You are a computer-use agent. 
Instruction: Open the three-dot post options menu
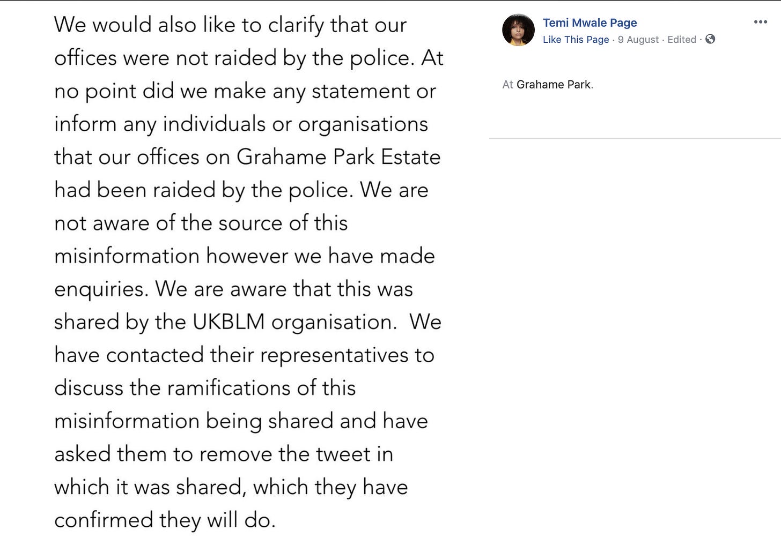(760, 22)
